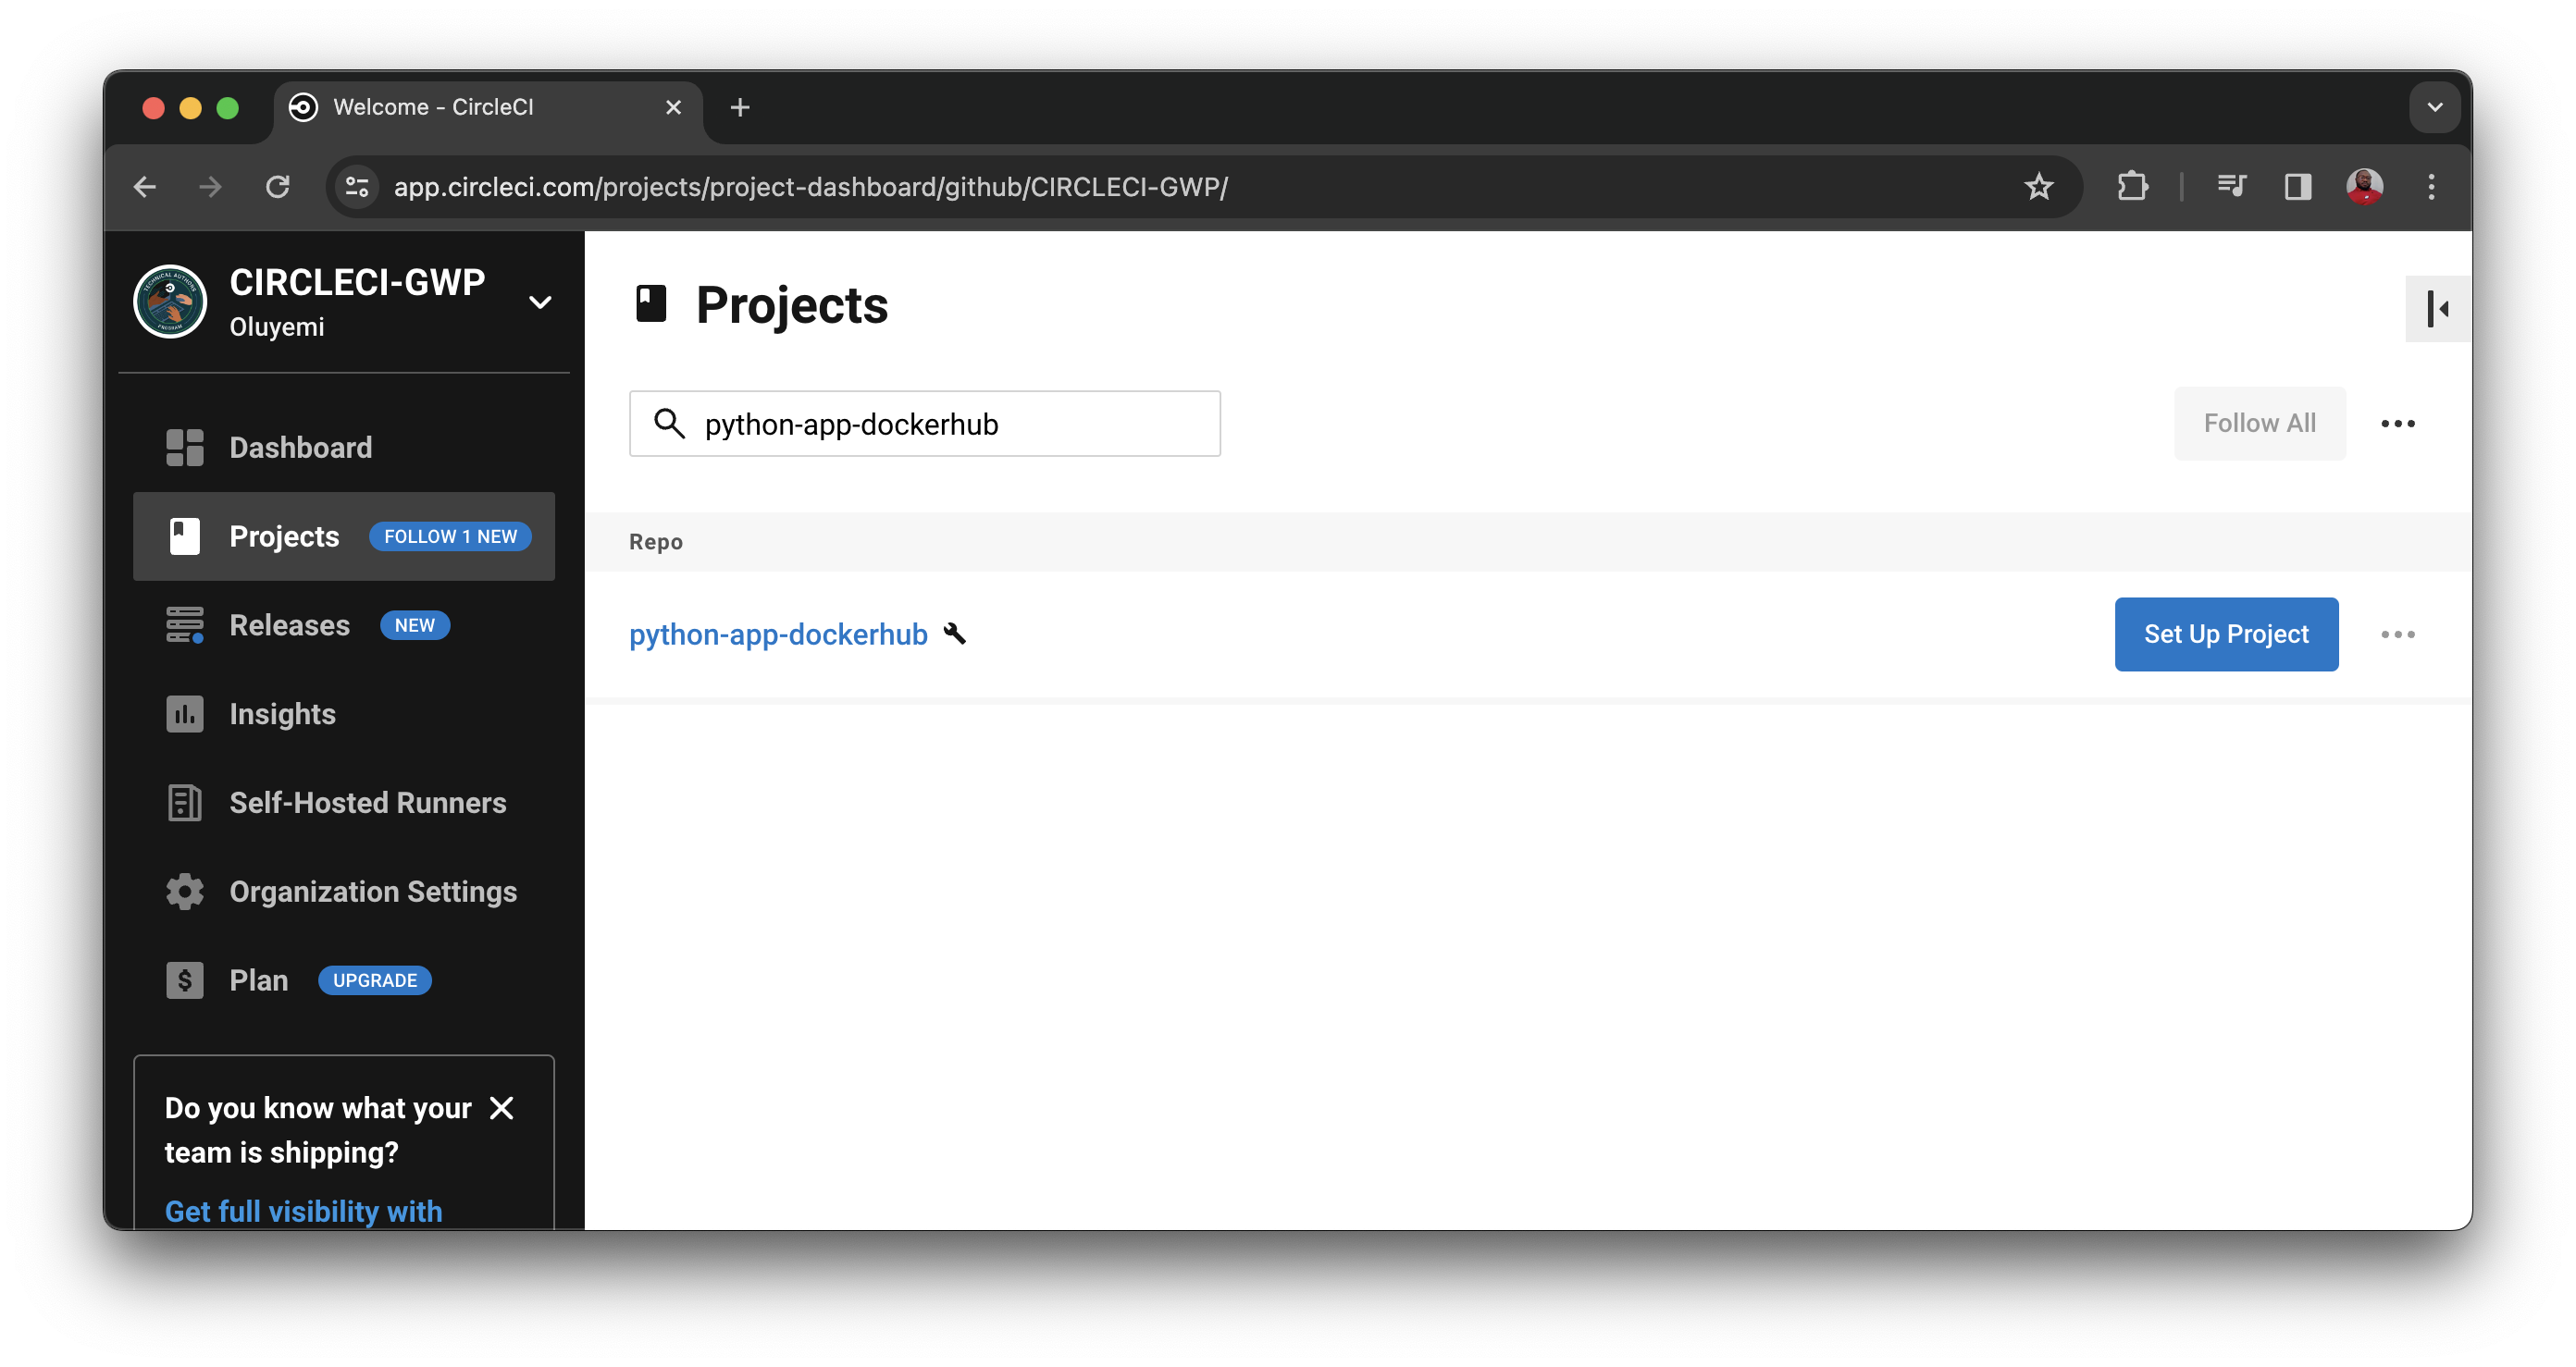Open the python-app-dockerhub repository link
The width and height of the screenshot is (2576, 1367).
point(779,634)
